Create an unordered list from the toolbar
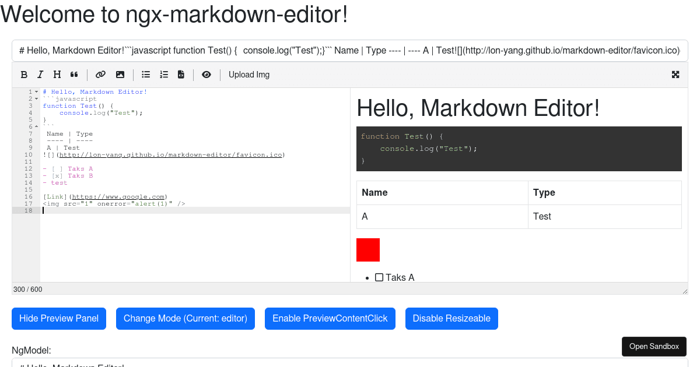Viewport: 700px width, 367px height. (x=145, y=75)
